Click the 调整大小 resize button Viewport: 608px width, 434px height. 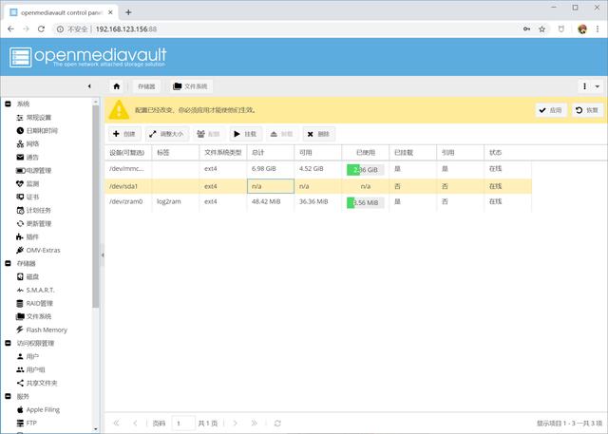(x=166, y=134)
